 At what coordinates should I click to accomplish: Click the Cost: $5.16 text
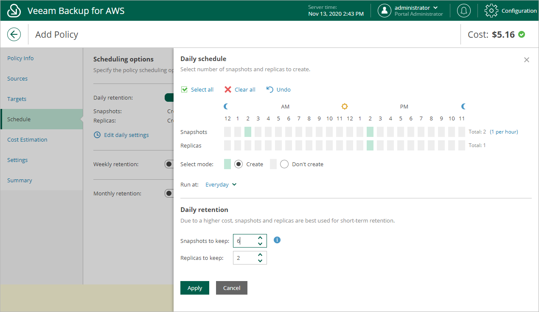click(x=491, y=34)
